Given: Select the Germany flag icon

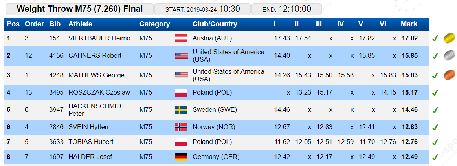Looking at the screenshot, I should tap(181, 157).
